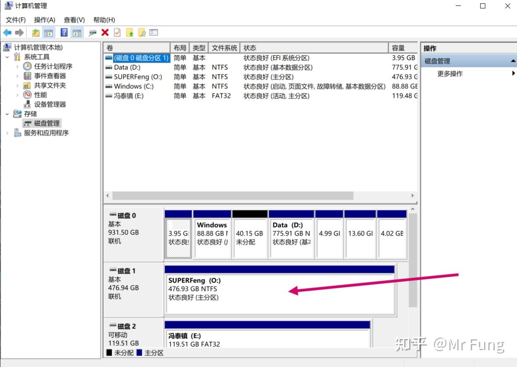Collapse the Storage tree node
517x367 pixels.
(x=7, y=114)
